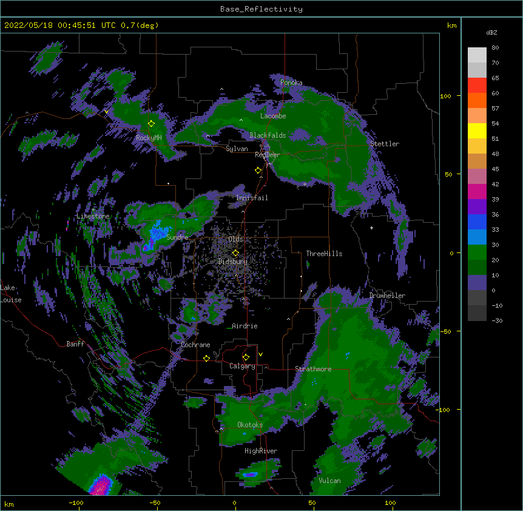The width and height of the screenshot is (523, 511).
Task: Click the RockyMH label
Action: coord(149,138)
